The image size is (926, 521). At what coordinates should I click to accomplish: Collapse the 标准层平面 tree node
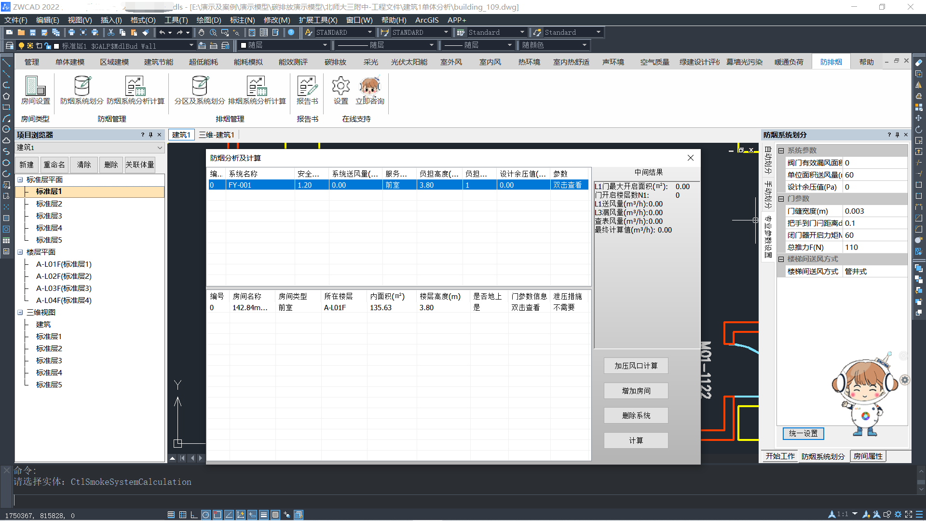tap(20, 179)
